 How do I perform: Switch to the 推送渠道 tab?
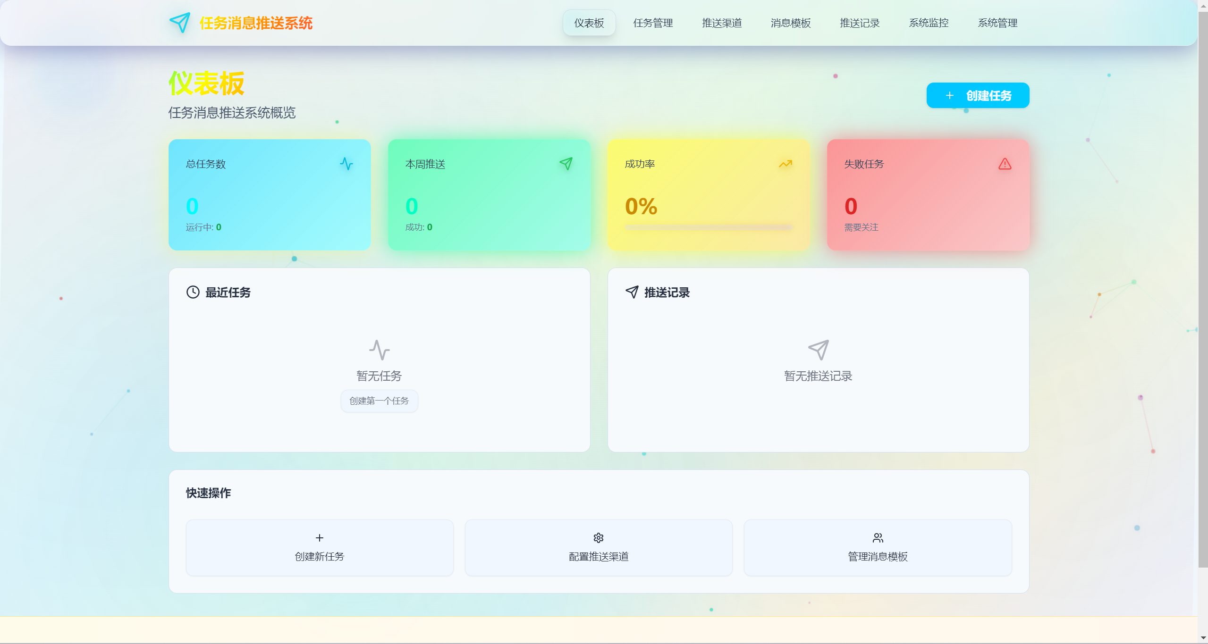[722, 23]
